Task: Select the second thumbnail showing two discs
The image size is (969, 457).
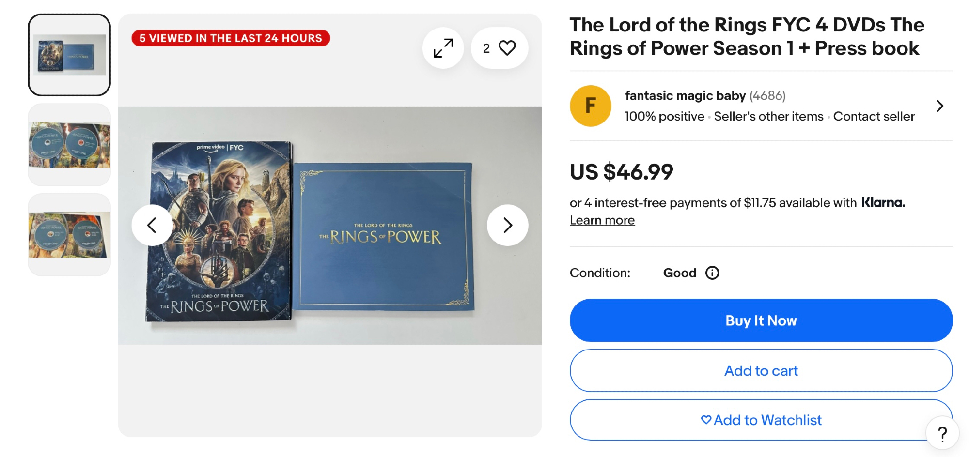Action: (x=69, y=145)
